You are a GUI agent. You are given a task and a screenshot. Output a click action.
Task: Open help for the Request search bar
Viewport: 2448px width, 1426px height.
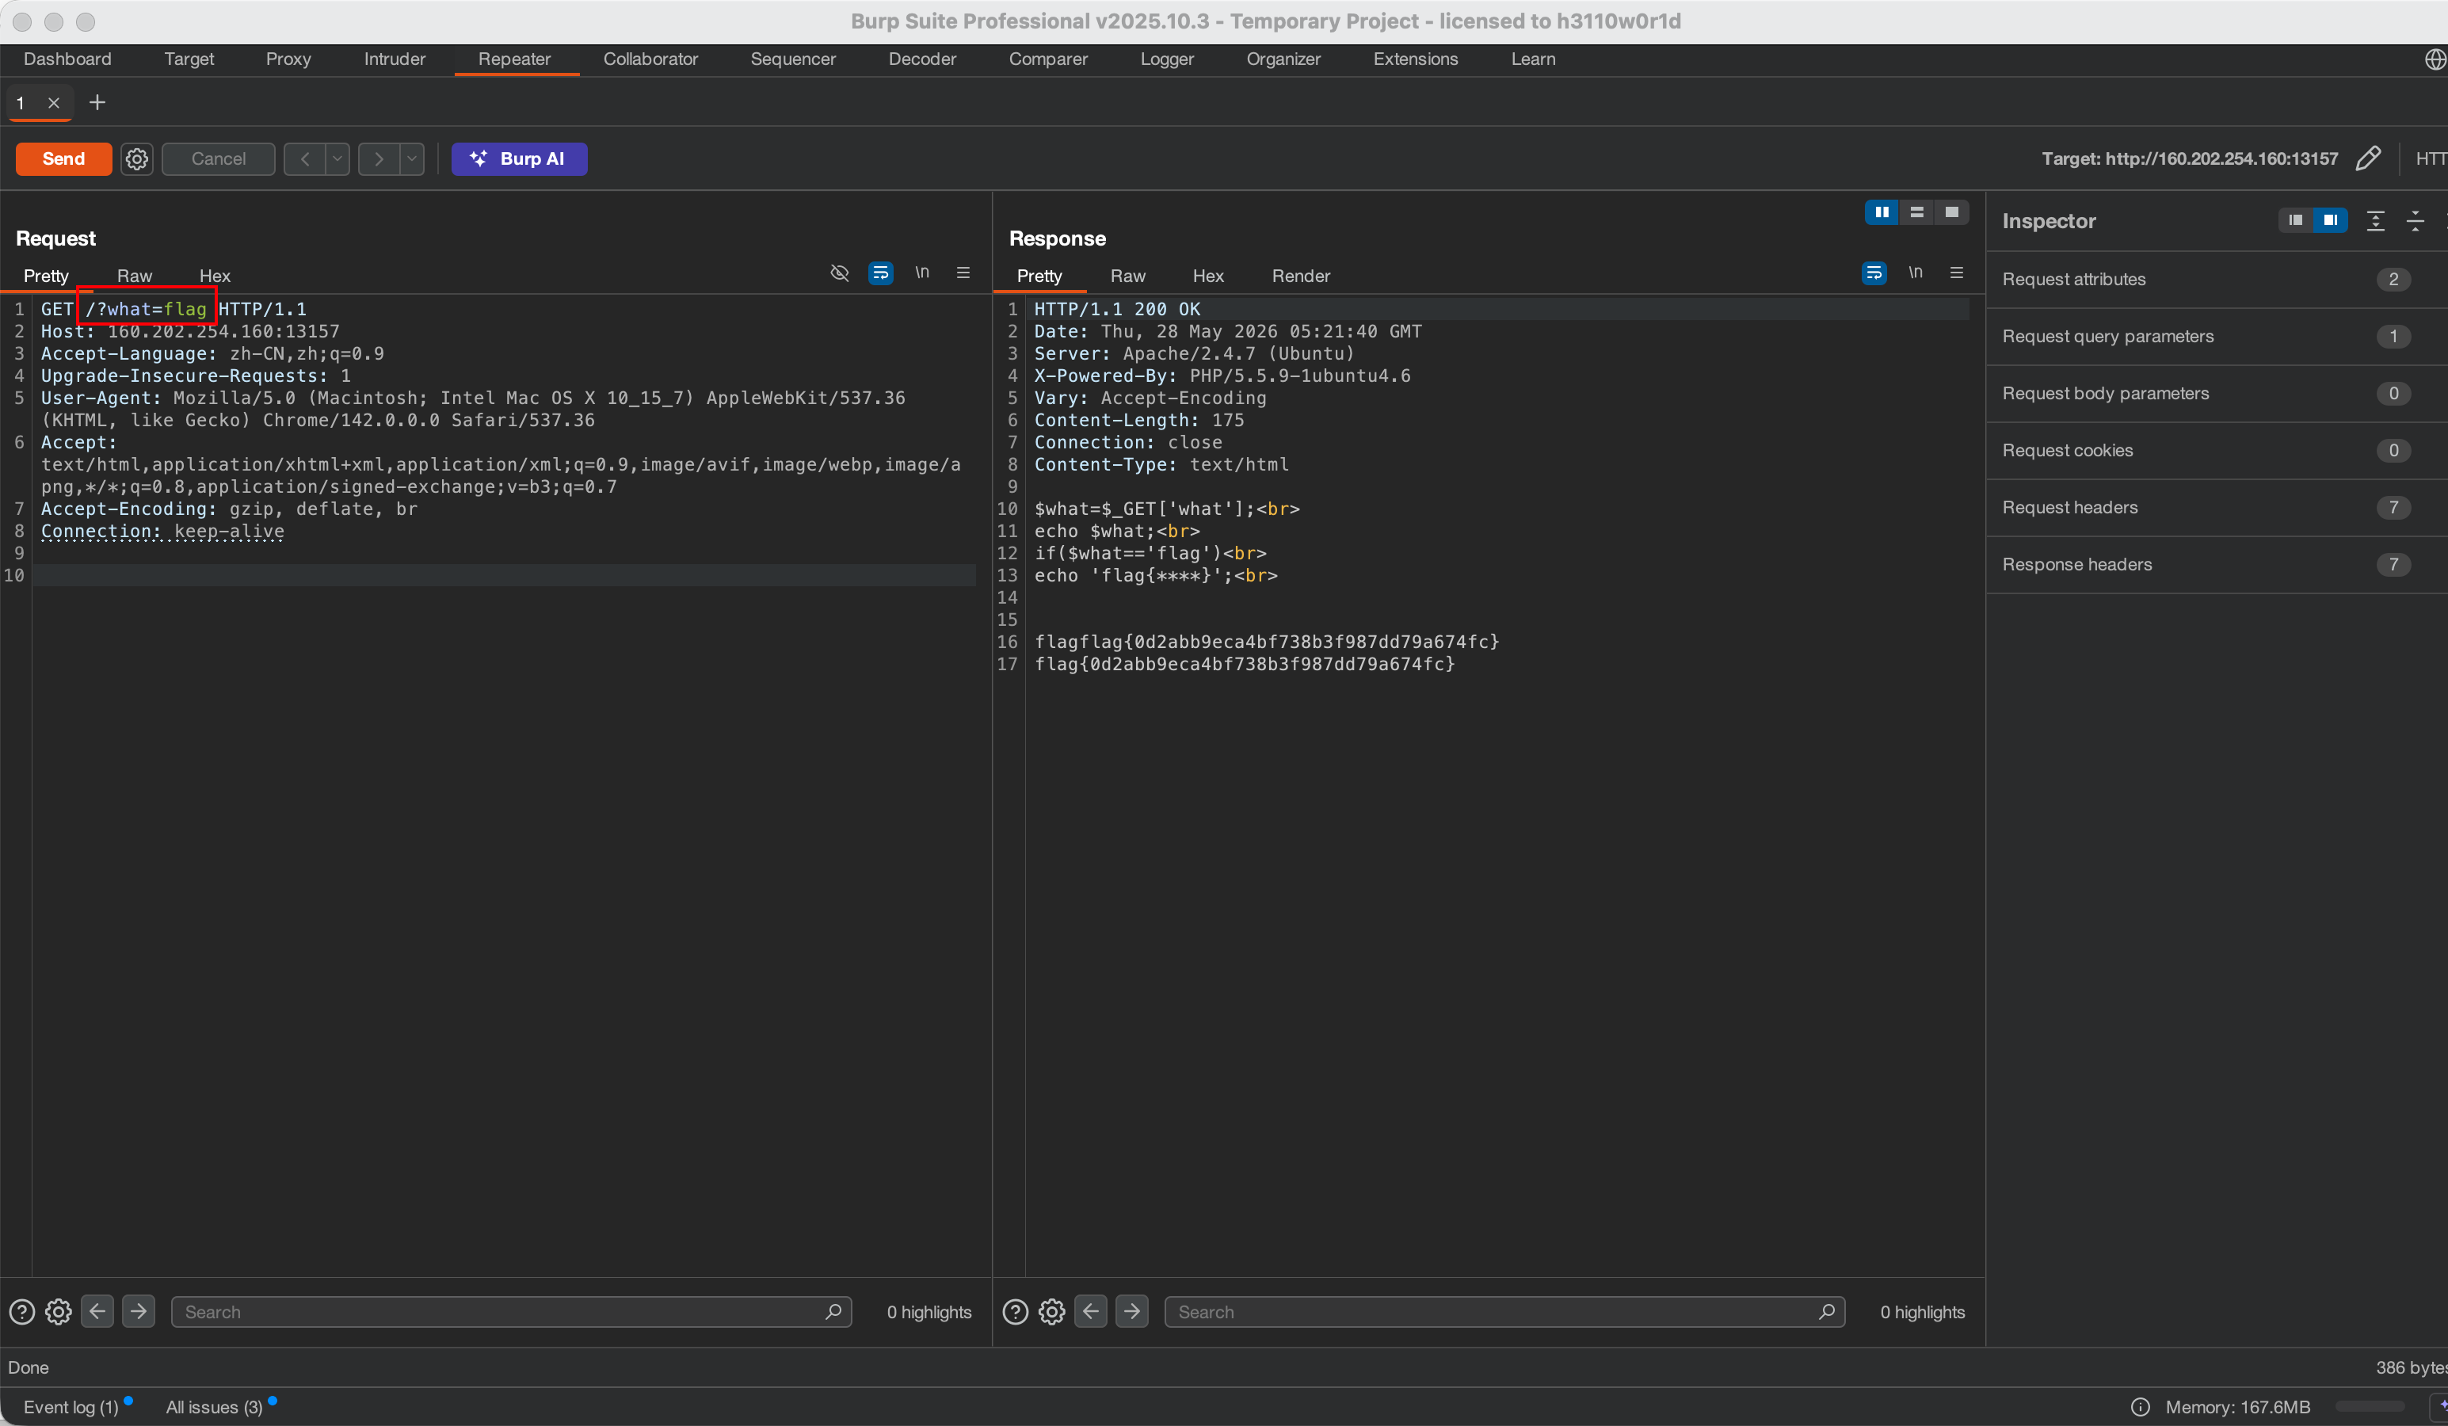tap(21, 1311)
